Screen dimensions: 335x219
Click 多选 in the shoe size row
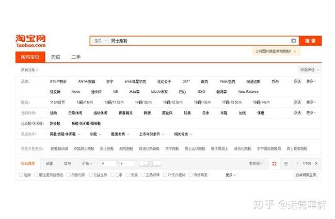tap(297, 102)
